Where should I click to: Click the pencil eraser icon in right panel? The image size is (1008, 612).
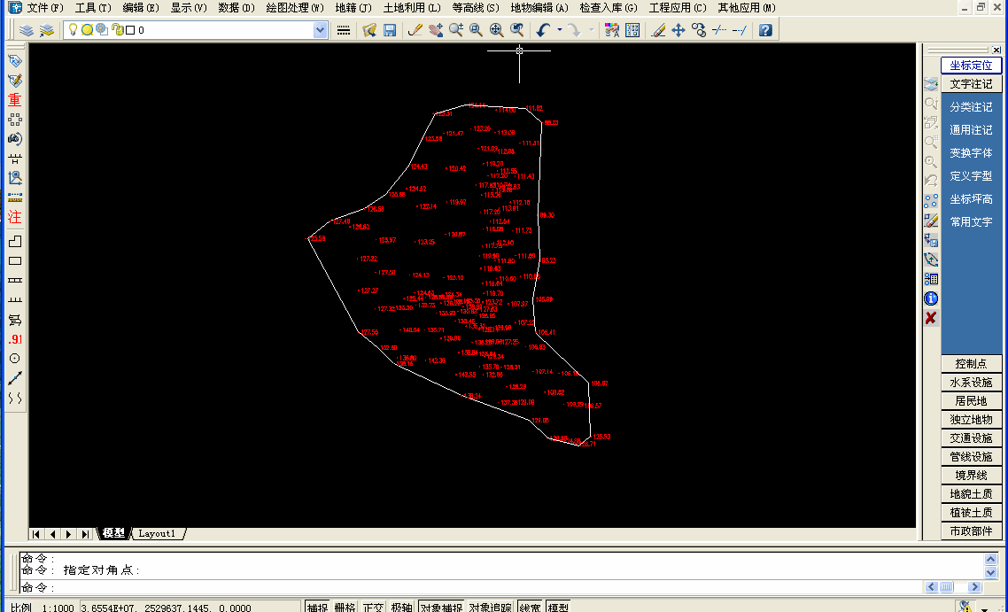click(931, 221)
